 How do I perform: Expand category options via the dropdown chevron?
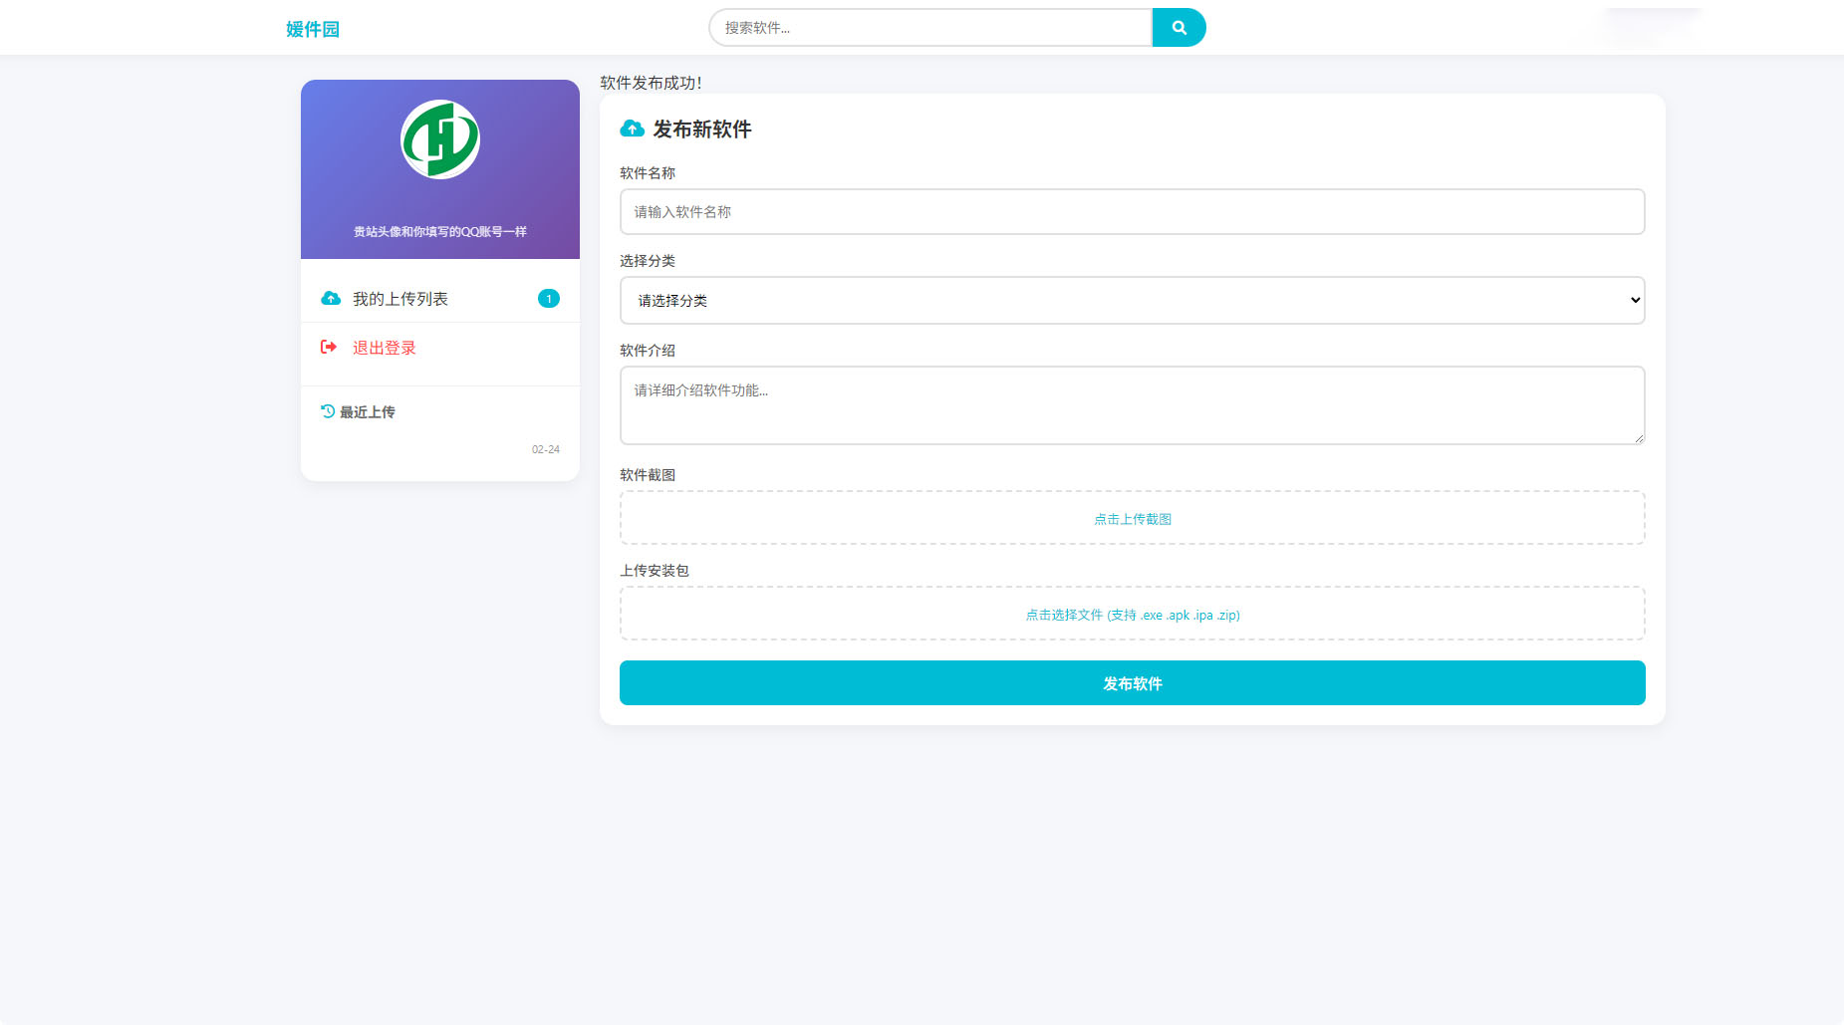tap(1633, 300)
